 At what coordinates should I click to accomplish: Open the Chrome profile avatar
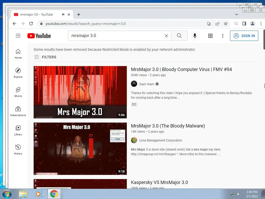(x=253, y=24)
